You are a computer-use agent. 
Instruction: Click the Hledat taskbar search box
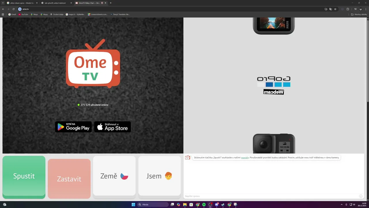153,205
